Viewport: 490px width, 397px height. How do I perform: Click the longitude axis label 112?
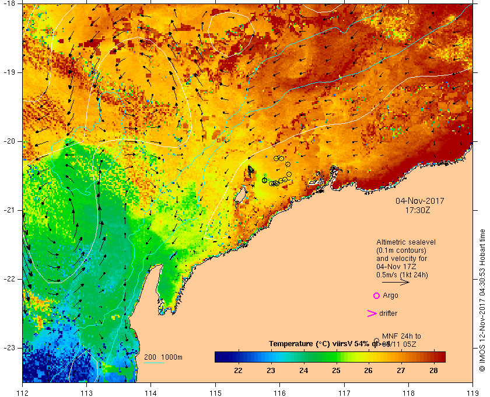23,392
